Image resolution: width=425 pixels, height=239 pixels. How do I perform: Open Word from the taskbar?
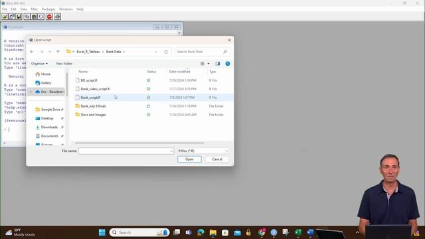[x=310, y=232]
